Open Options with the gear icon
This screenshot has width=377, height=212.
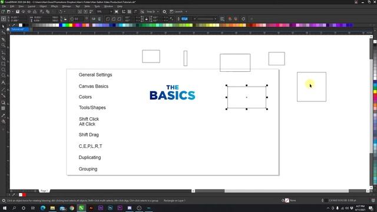[x=164, y=12]
